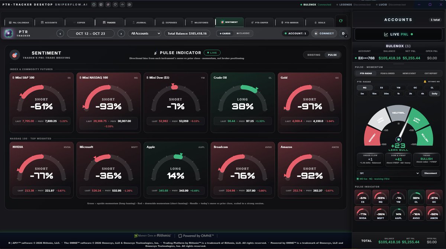Open the PTR-Sniper tab
Viewport: 446px width, 249px height.
coord(260,22)
